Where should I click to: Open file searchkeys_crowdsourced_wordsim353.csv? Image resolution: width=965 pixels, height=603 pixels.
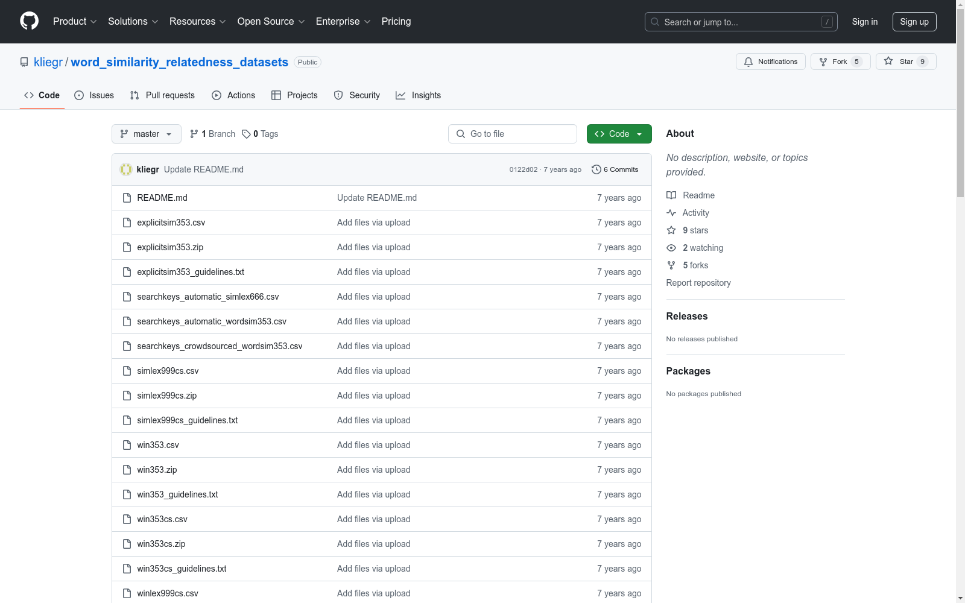(220, 346)
